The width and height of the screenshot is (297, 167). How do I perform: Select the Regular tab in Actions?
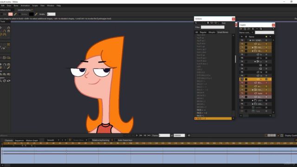(x=203, y=32)
